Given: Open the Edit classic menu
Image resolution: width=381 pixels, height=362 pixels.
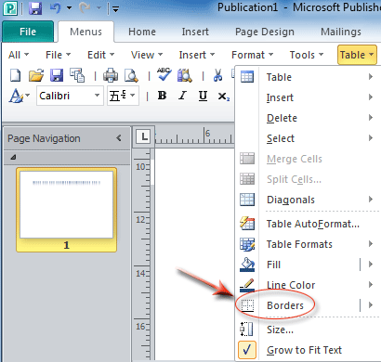Looking at the screenshot, I should click(x=100, y=55).
